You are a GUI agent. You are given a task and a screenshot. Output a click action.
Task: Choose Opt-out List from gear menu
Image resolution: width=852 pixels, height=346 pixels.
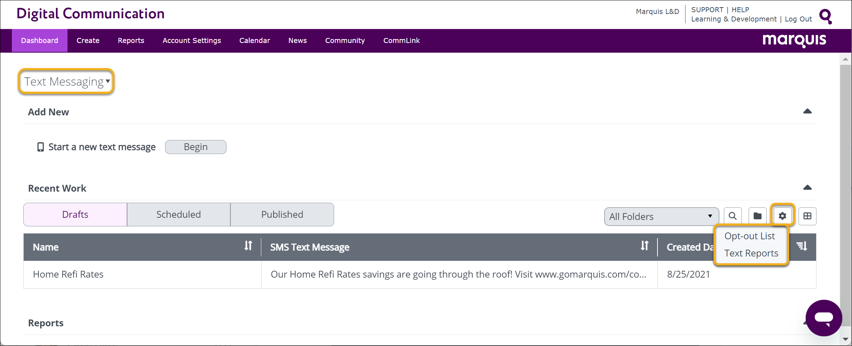point(749,236)
